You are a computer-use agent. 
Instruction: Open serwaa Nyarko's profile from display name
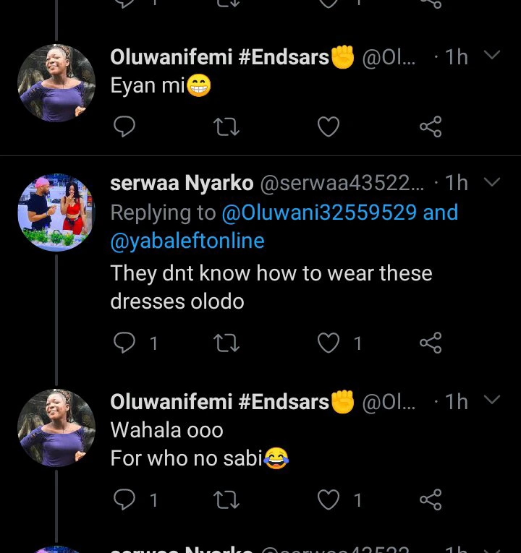coord(181,184)
